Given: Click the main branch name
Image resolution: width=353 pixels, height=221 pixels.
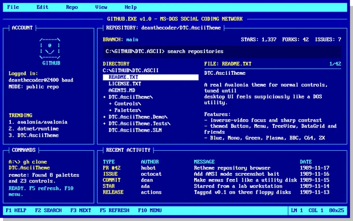Looking at the screenshot, I should 132,40.
